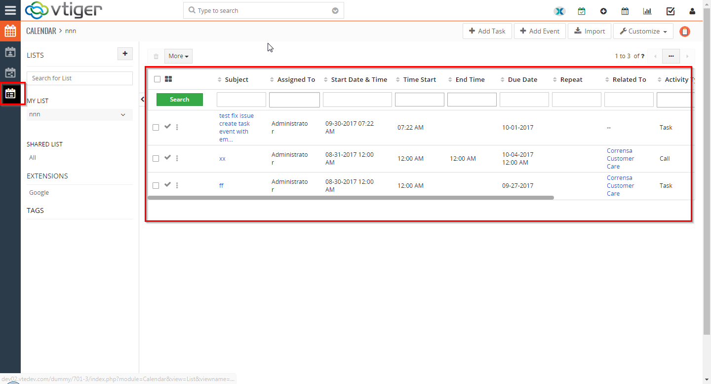Open the orange Calendar module icon

10,31
